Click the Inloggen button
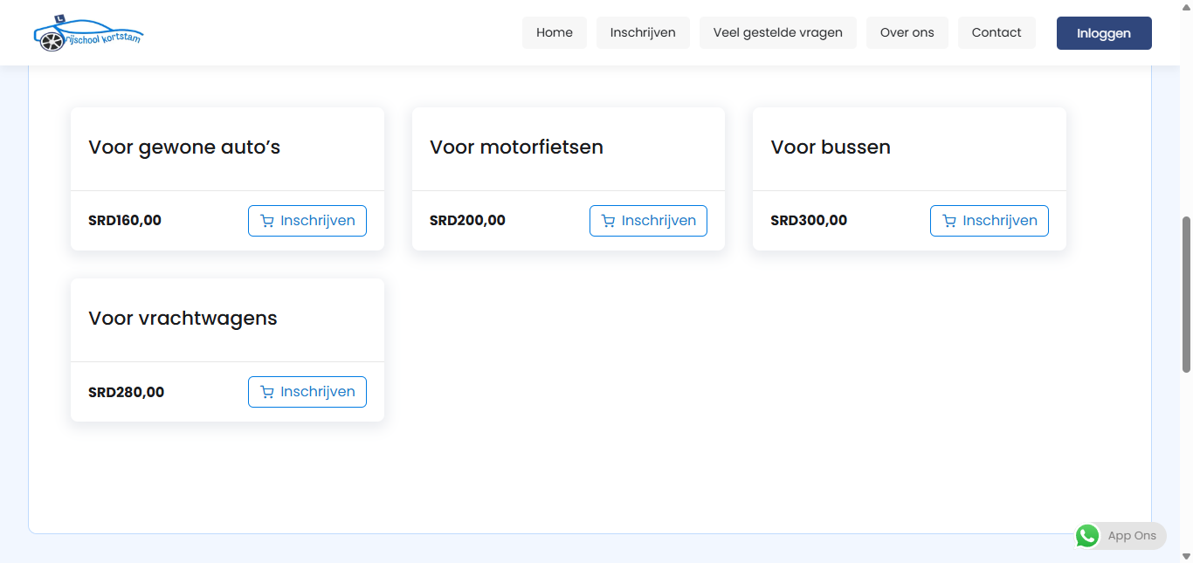This screenshot has width=1193, height=563. tap(1103, 33)
